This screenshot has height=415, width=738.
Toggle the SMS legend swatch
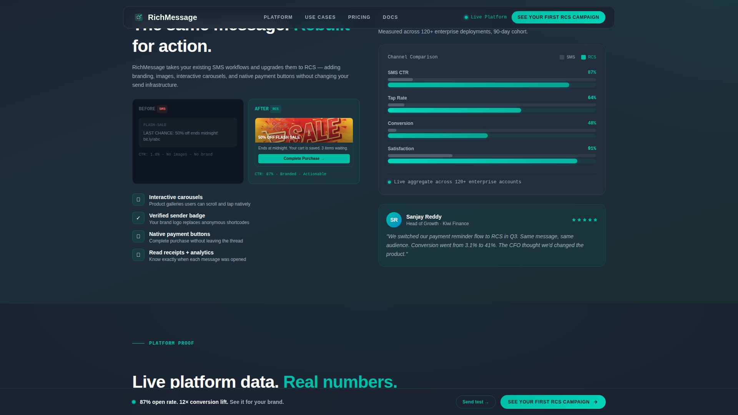pyautogui.click(x=562, y=57)
